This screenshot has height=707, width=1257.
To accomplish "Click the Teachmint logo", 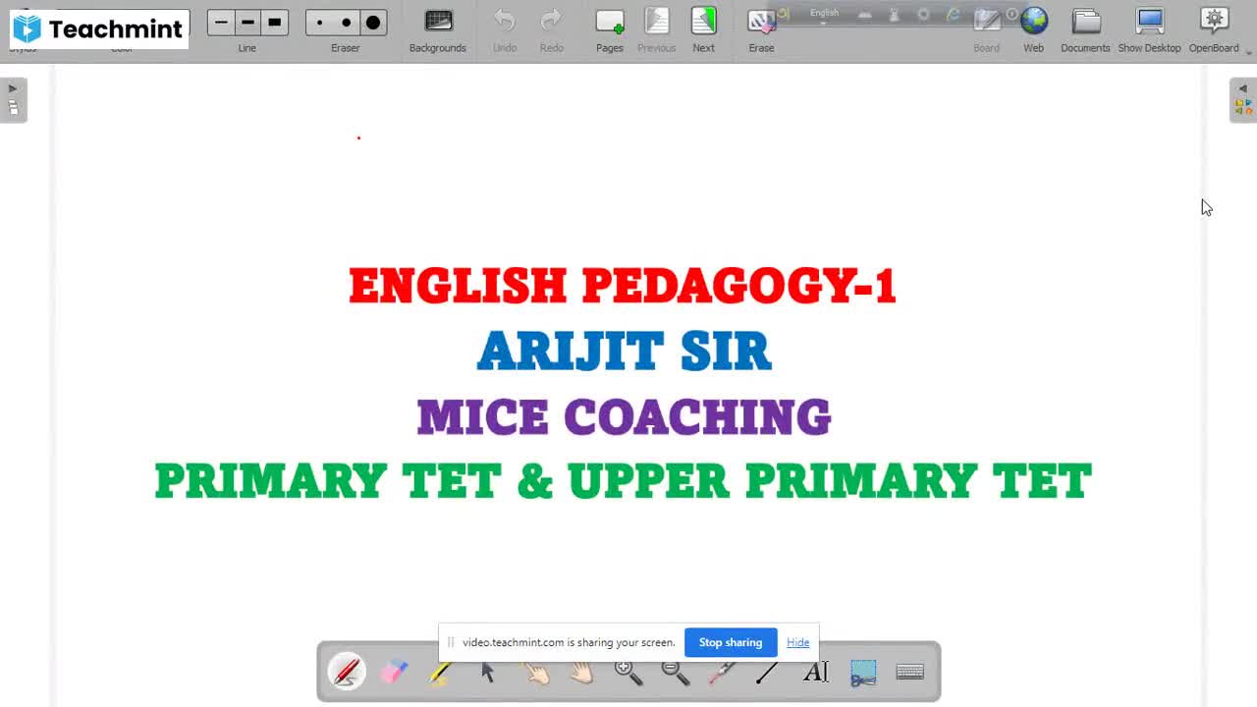I will [x=98, y=28].
